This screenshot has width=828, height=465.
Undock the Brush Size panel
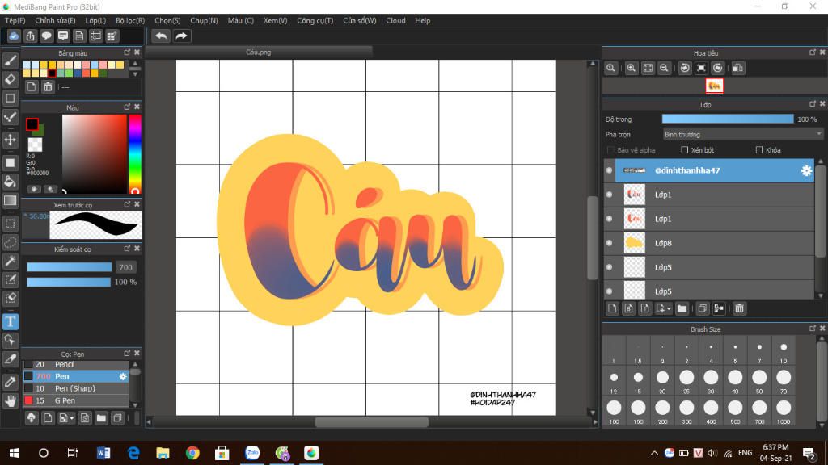click(813, 329)
